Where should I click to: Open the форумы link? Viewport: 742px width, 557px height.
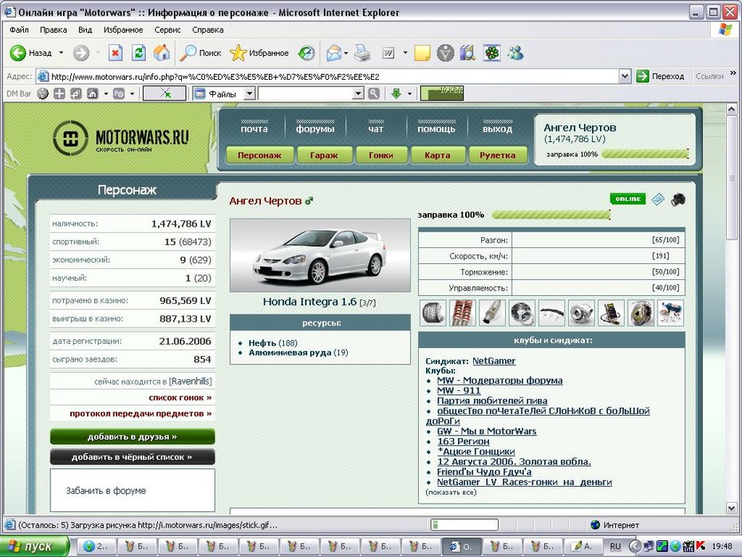pos(315,128)
